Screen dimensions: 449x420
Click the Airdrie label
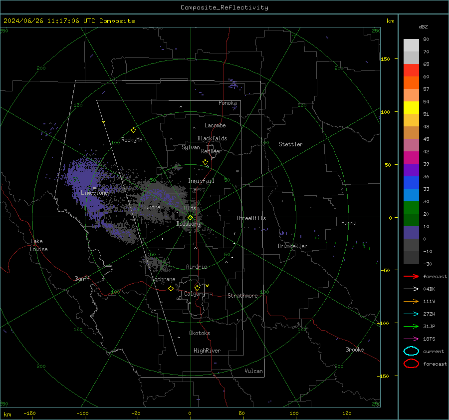[x=197, y=267]
